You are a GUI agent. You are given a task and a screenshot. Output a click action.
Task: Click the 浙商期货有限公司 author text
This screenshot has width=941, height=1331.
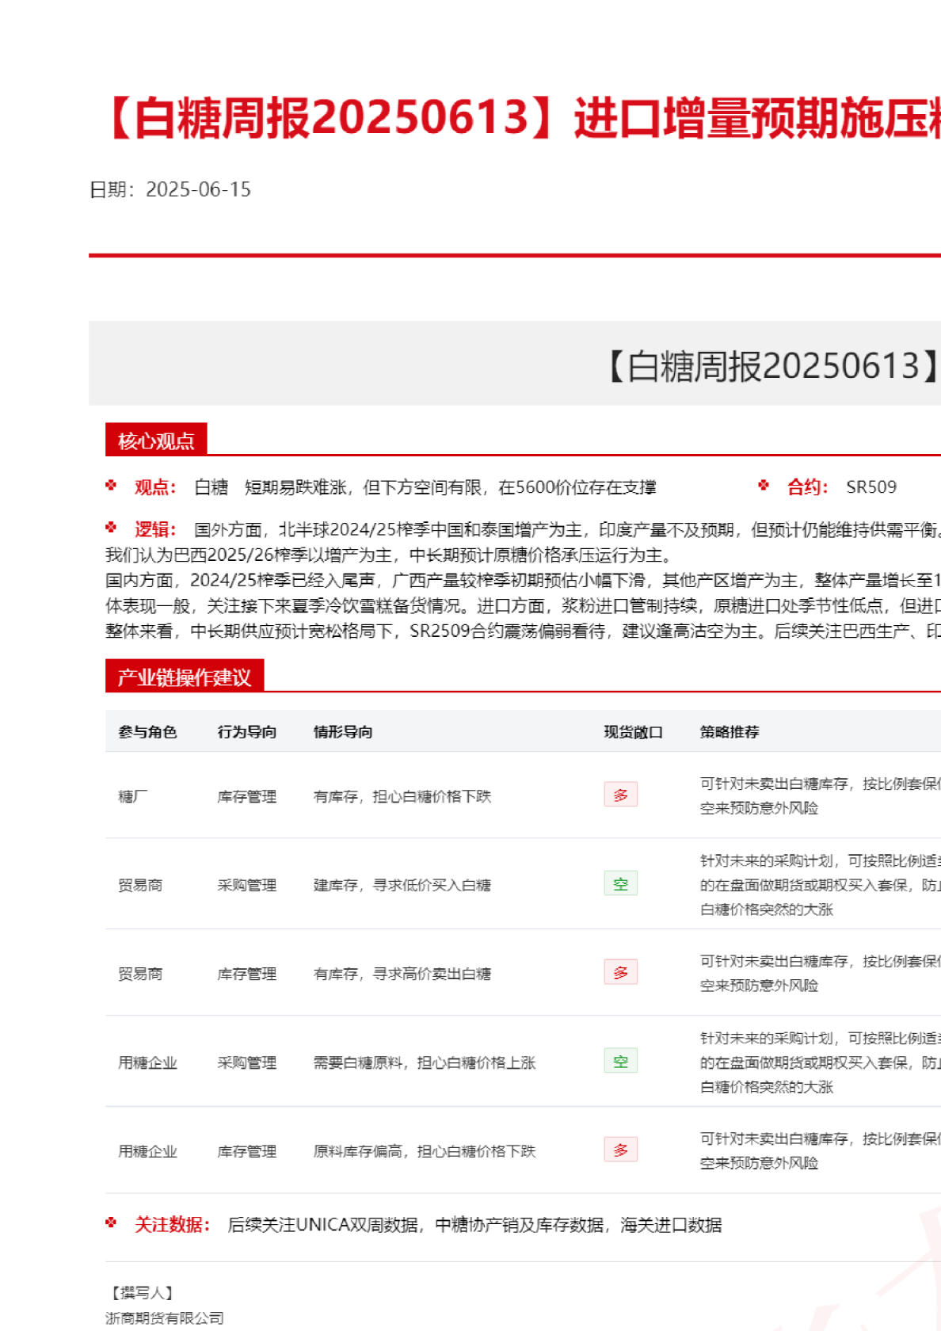[165, 1318]
